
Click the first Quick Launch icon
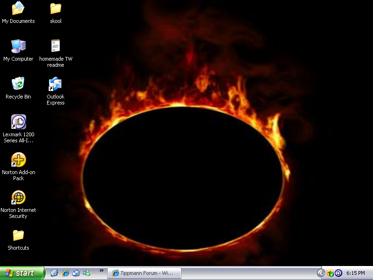pyautogui.click(x=54, y=273)
